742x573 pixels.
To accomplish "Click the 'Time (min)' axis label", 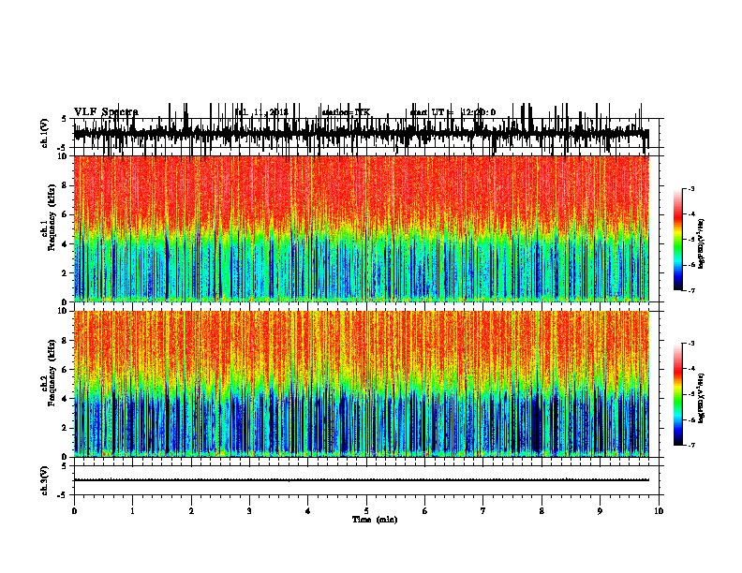I will click(375, 520).
